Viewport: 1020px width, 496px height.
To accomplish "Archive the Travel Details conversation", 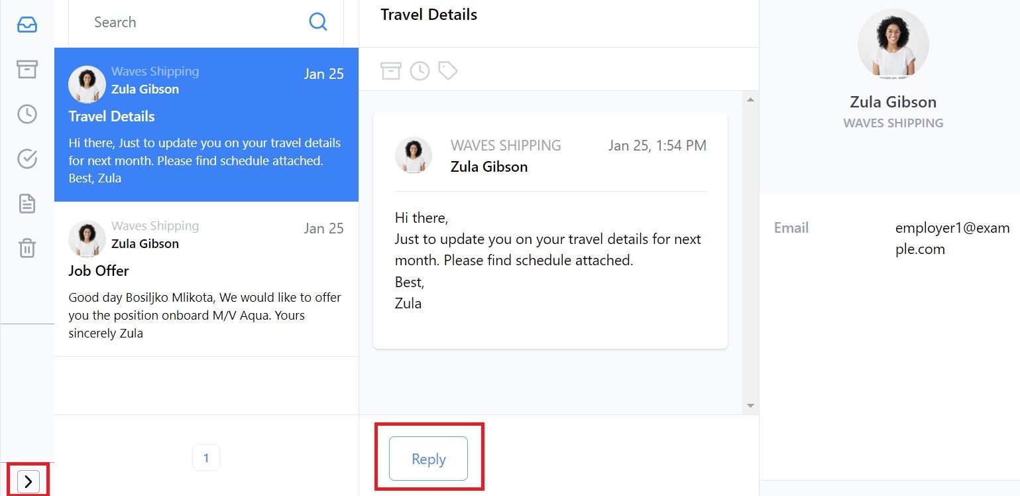I will [x=391, y=70].
